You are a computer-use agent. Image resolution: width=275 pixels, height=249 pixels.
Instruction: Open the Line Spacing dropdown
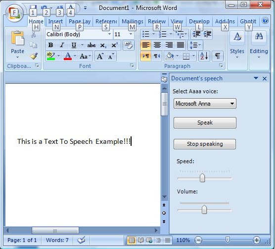tap(196, 45)
